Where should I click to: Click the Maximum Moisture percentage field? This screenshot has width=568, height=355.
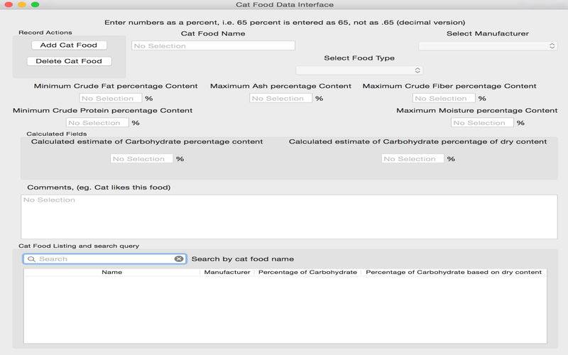click(482, 123)
